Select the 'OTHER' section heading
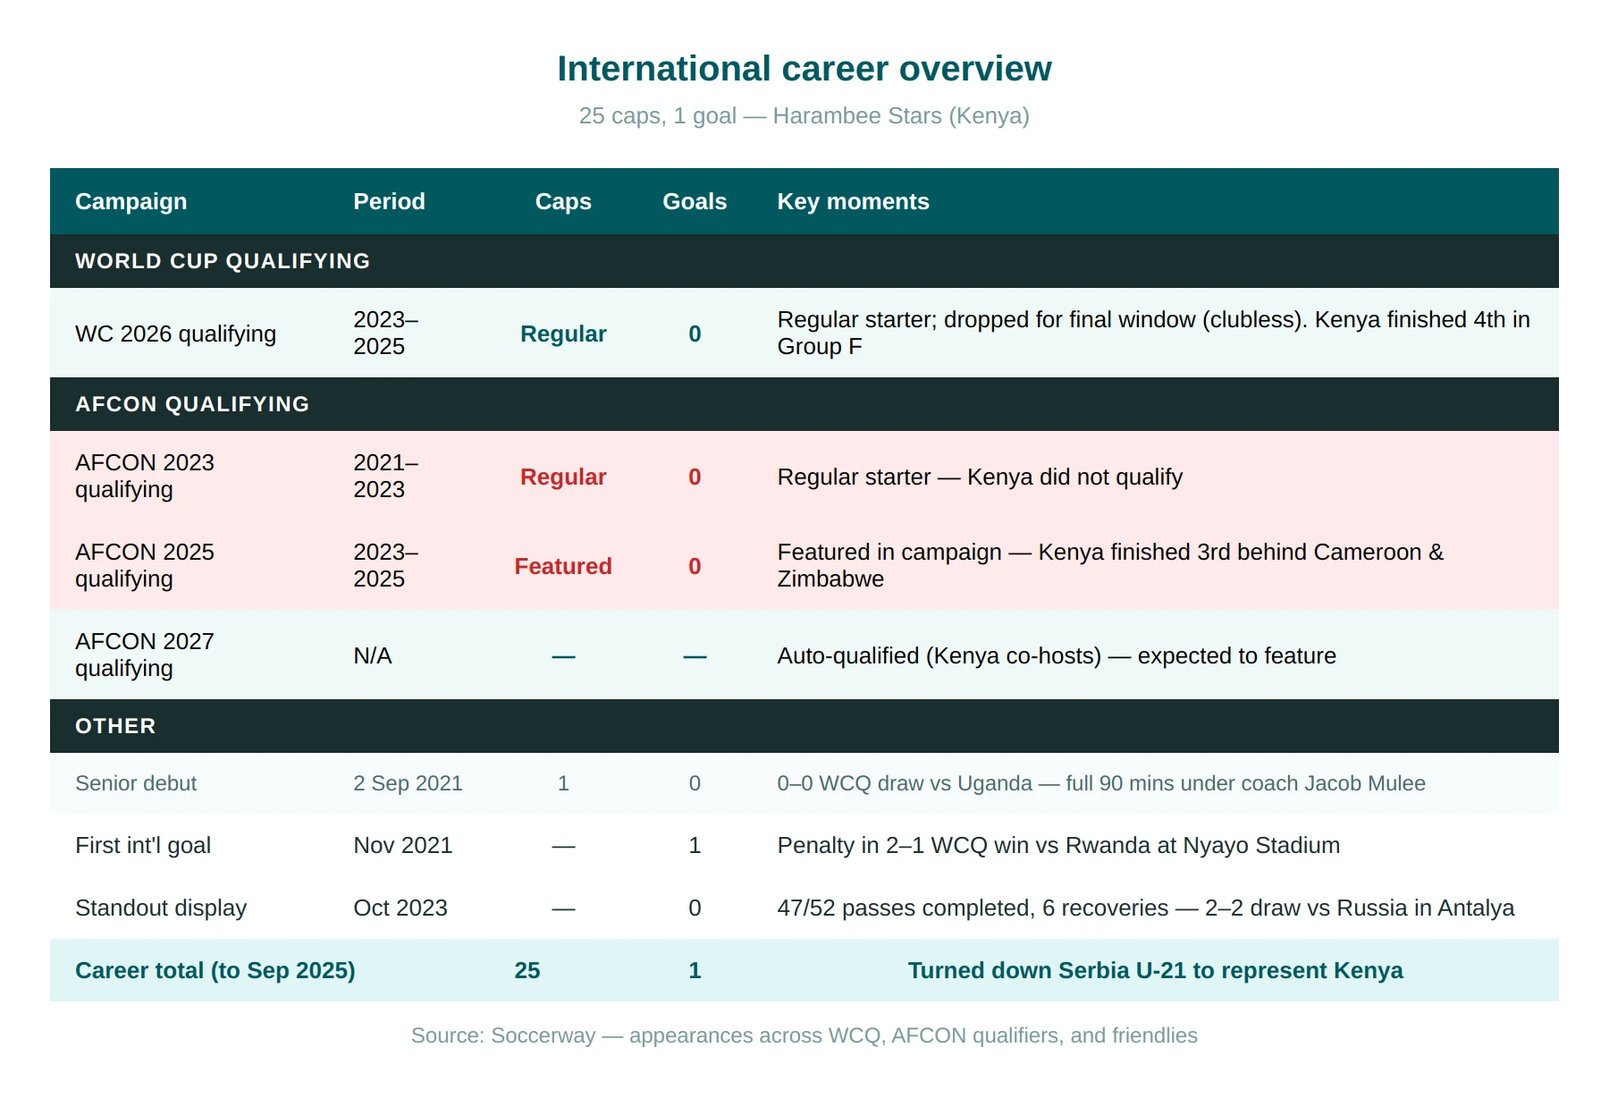Screen dimensions: 1609x1098 115,726
